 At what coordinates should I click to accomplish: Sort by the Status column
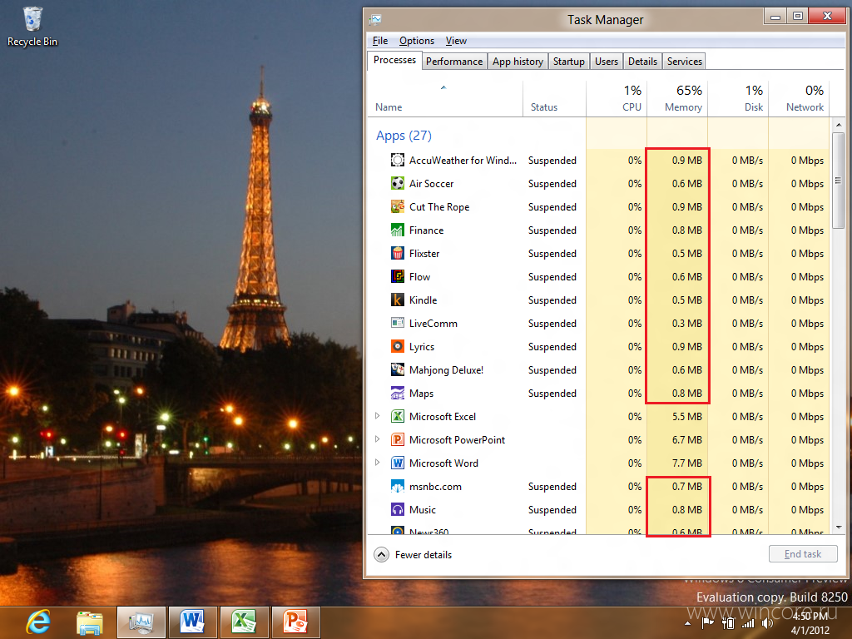pos(554,99)
